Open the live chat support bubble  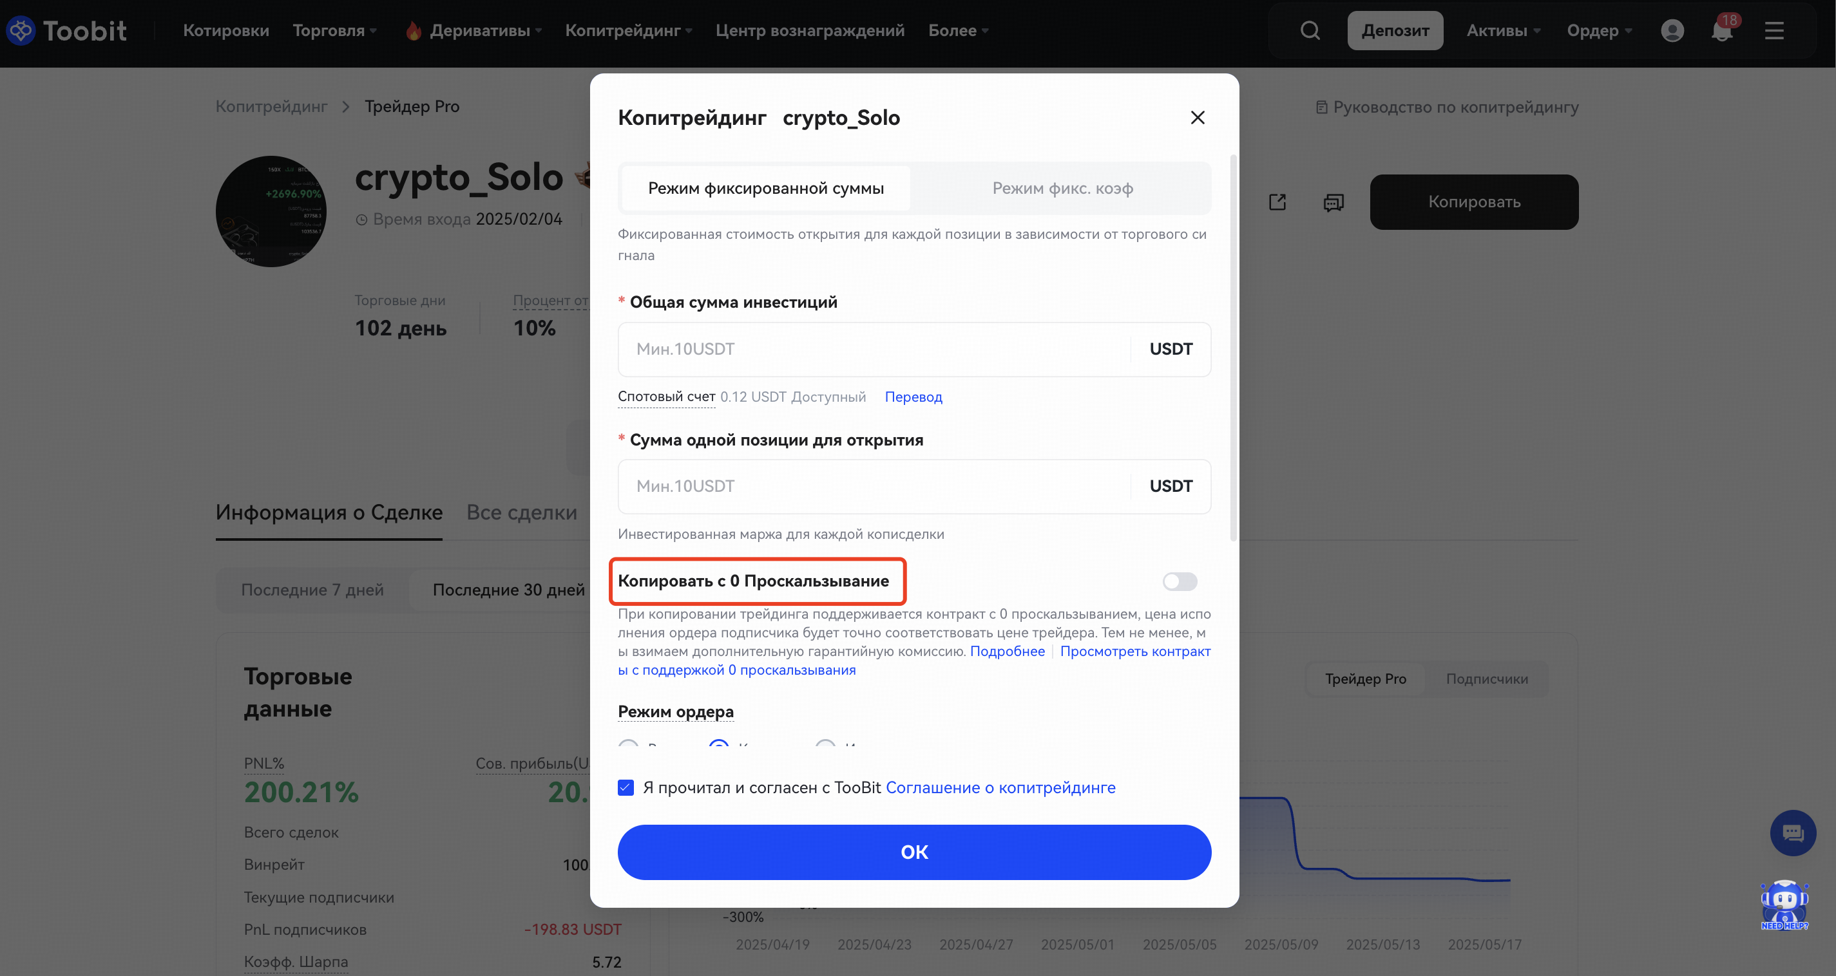click(1793, 833)
